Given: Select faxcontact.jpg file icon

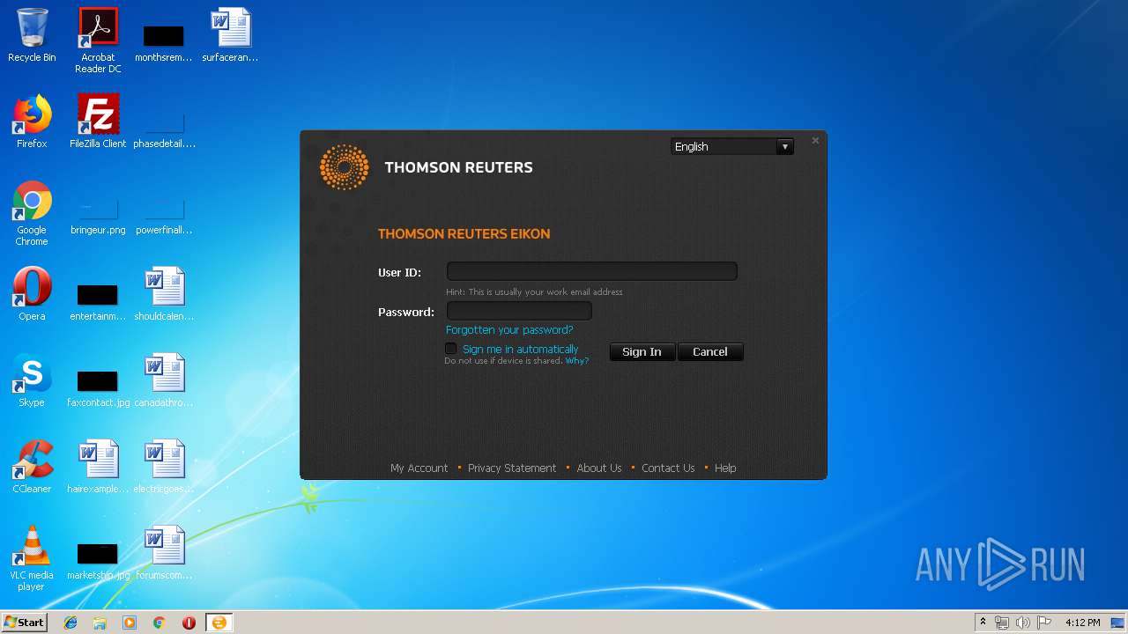Looking at the screenshot, I should coord(98,387).
